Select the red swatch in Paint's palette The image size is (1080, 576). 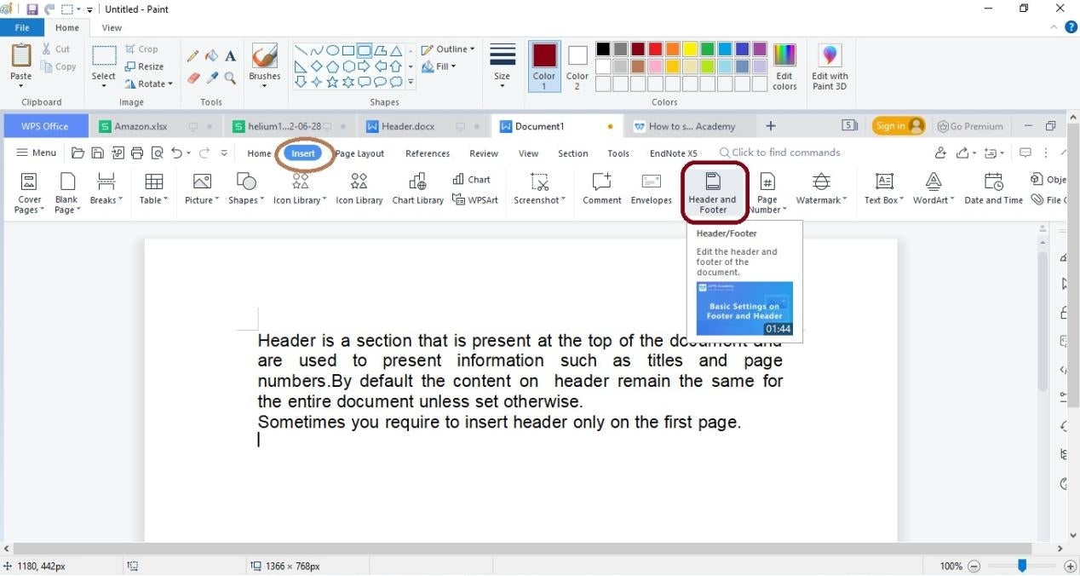[653, 49]
